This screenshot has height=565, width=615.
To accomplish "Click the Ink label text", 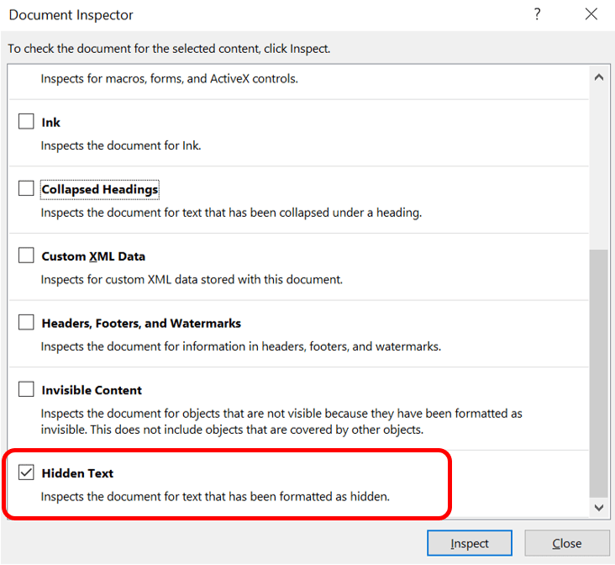I will [x=51, y=122].
